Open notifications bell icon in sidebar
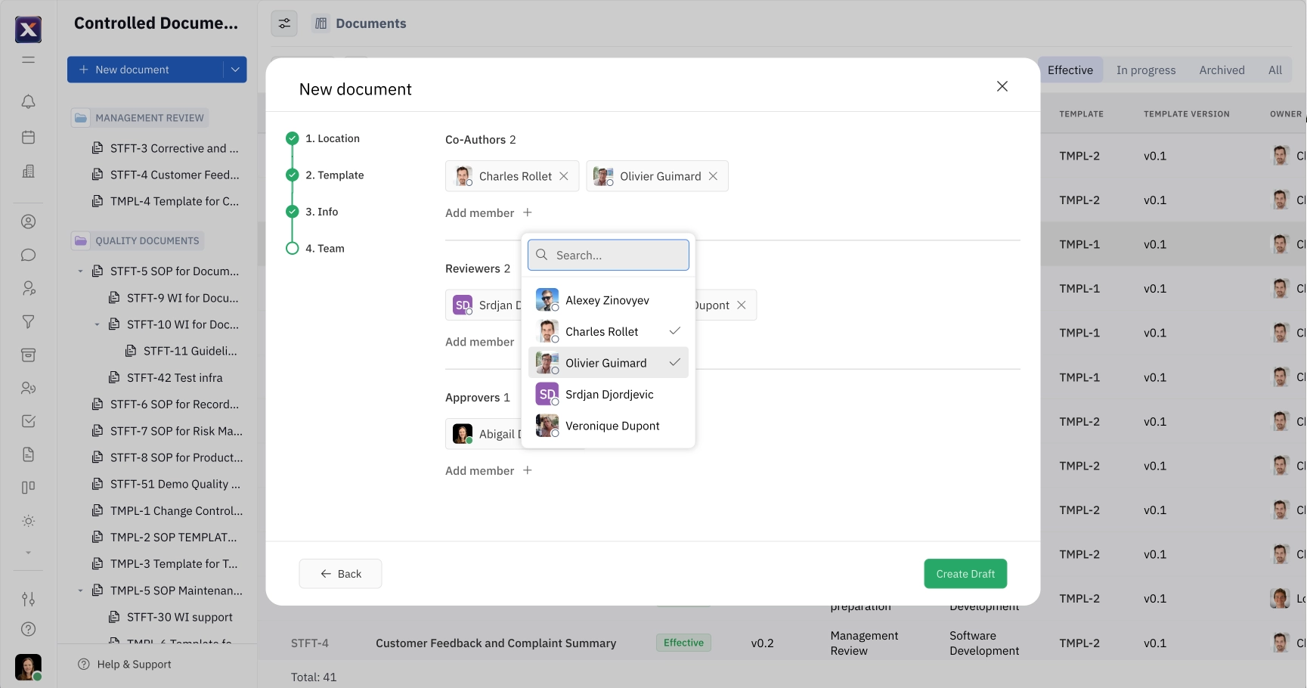Viewport: 1307px width, 688px height. [28, 101]
